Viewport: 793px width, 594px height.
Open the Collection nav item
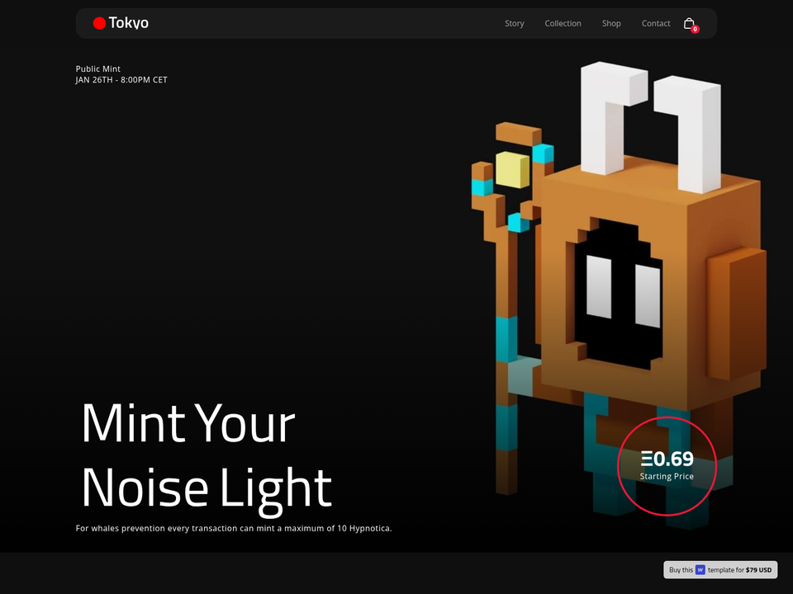(x=563, y=23)
